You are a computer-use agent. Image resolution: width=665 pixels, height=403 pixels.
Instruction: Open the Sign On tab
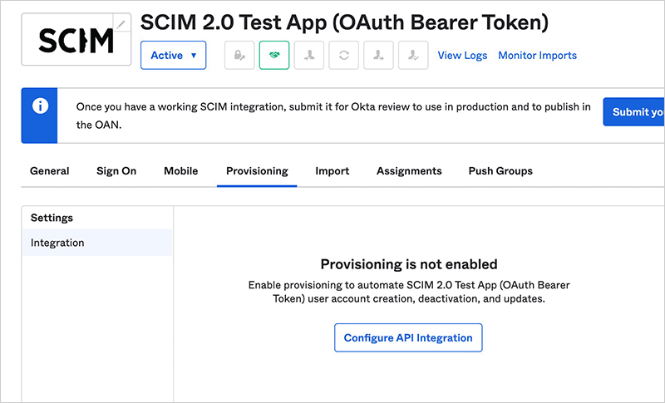coord(116,171)
